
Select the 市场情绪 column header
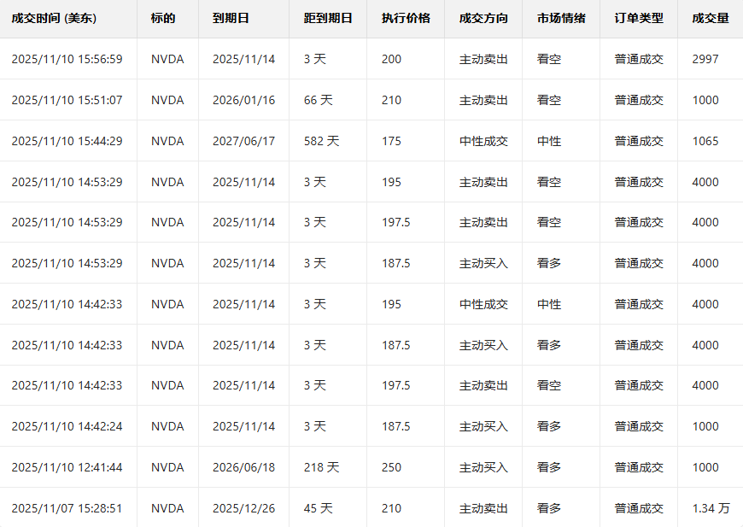tap(561, 18)
